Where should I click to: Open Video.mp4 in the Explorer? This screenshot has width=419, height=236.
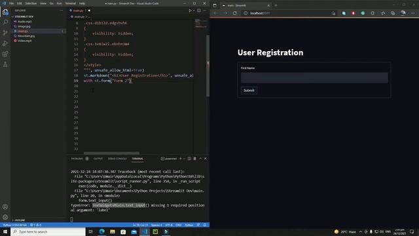click(25, 41)
